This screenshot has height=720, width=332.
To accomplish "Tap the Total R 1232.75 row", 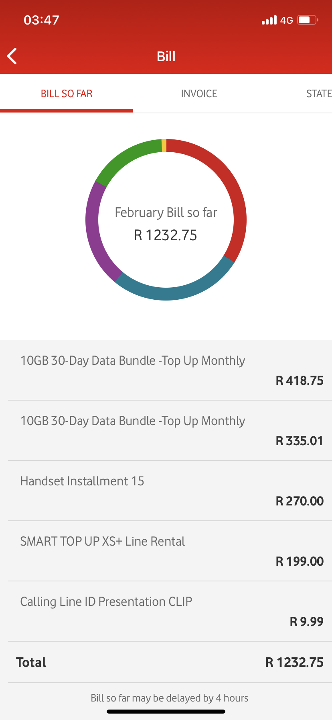I will click(x=166, y=662).
